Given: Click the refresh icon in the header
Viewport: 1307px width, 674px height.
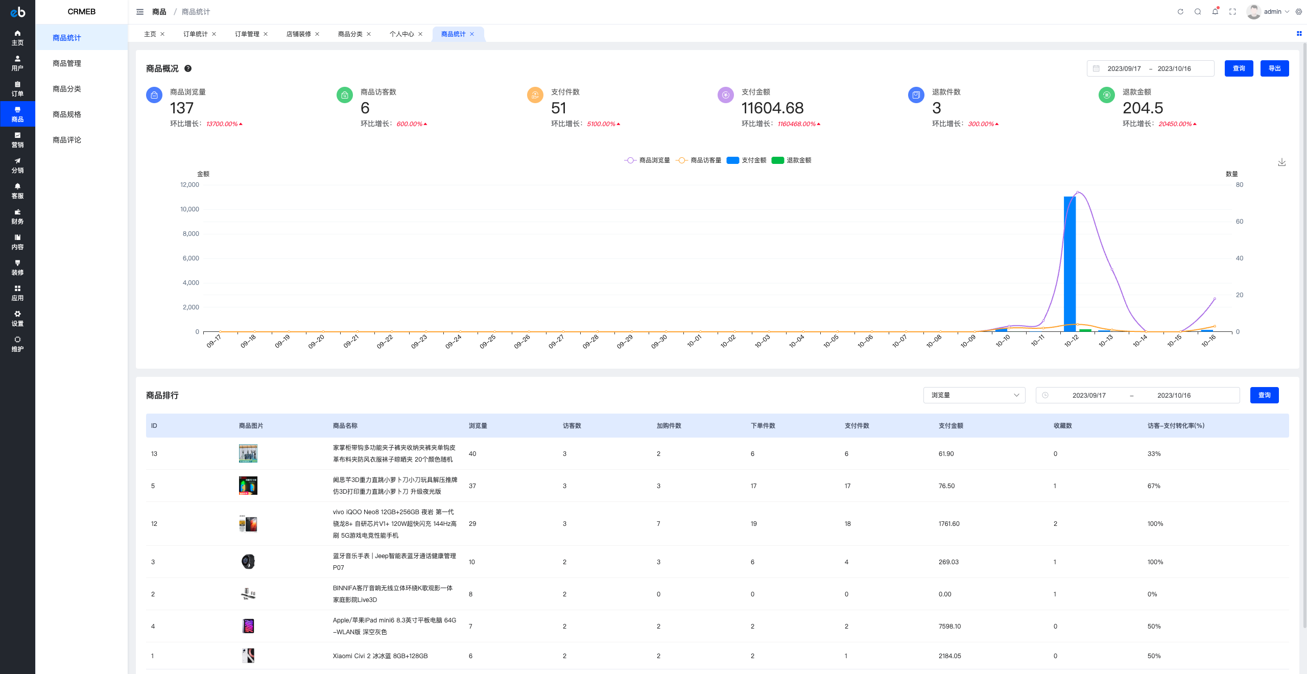Looking at the screenshot, I should tap(1180, 12).
